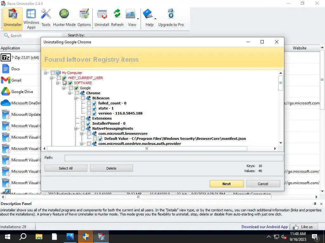Click the muted volume tray icon
The image size is (325, 243).
284,237
